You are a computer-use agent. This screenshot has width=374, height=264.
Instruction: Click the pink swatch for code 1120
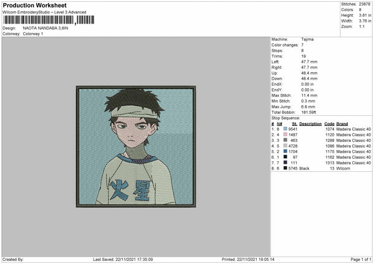pyautogui.click(x=285, y=134)
